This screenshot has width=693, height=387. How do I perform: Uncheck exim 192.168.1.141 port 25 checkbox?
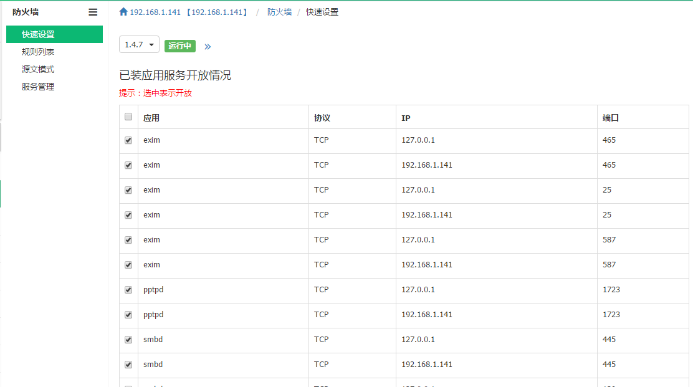coord(128,215)
